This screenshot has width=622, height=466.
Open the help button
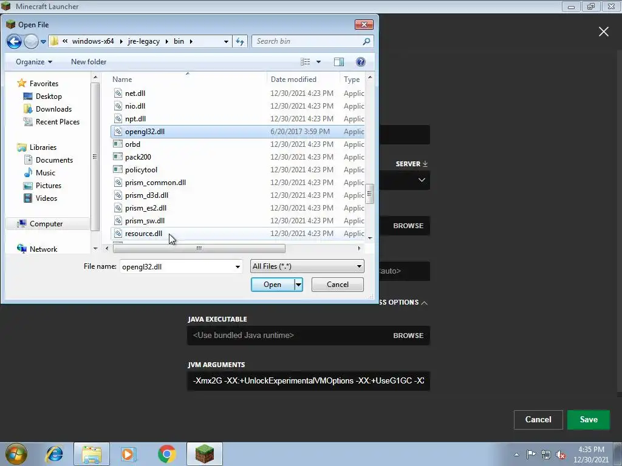(x=361, y=62)
